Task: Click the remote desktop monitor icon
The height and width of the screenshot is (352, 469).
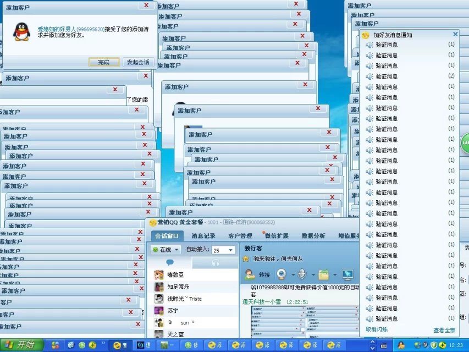Action: pos(347,274)
